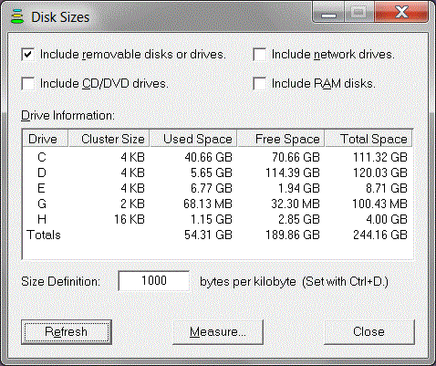The image size is (436, 366).
Task: Select drive G row letter
Action: [42, 204]
